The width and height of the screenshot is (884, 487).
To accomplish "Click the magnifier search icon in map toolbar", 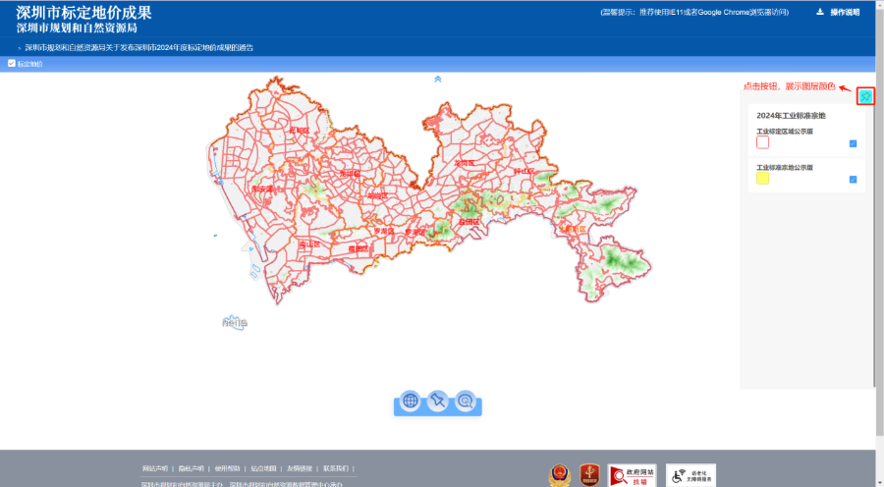I will click(x=465, y=400).
